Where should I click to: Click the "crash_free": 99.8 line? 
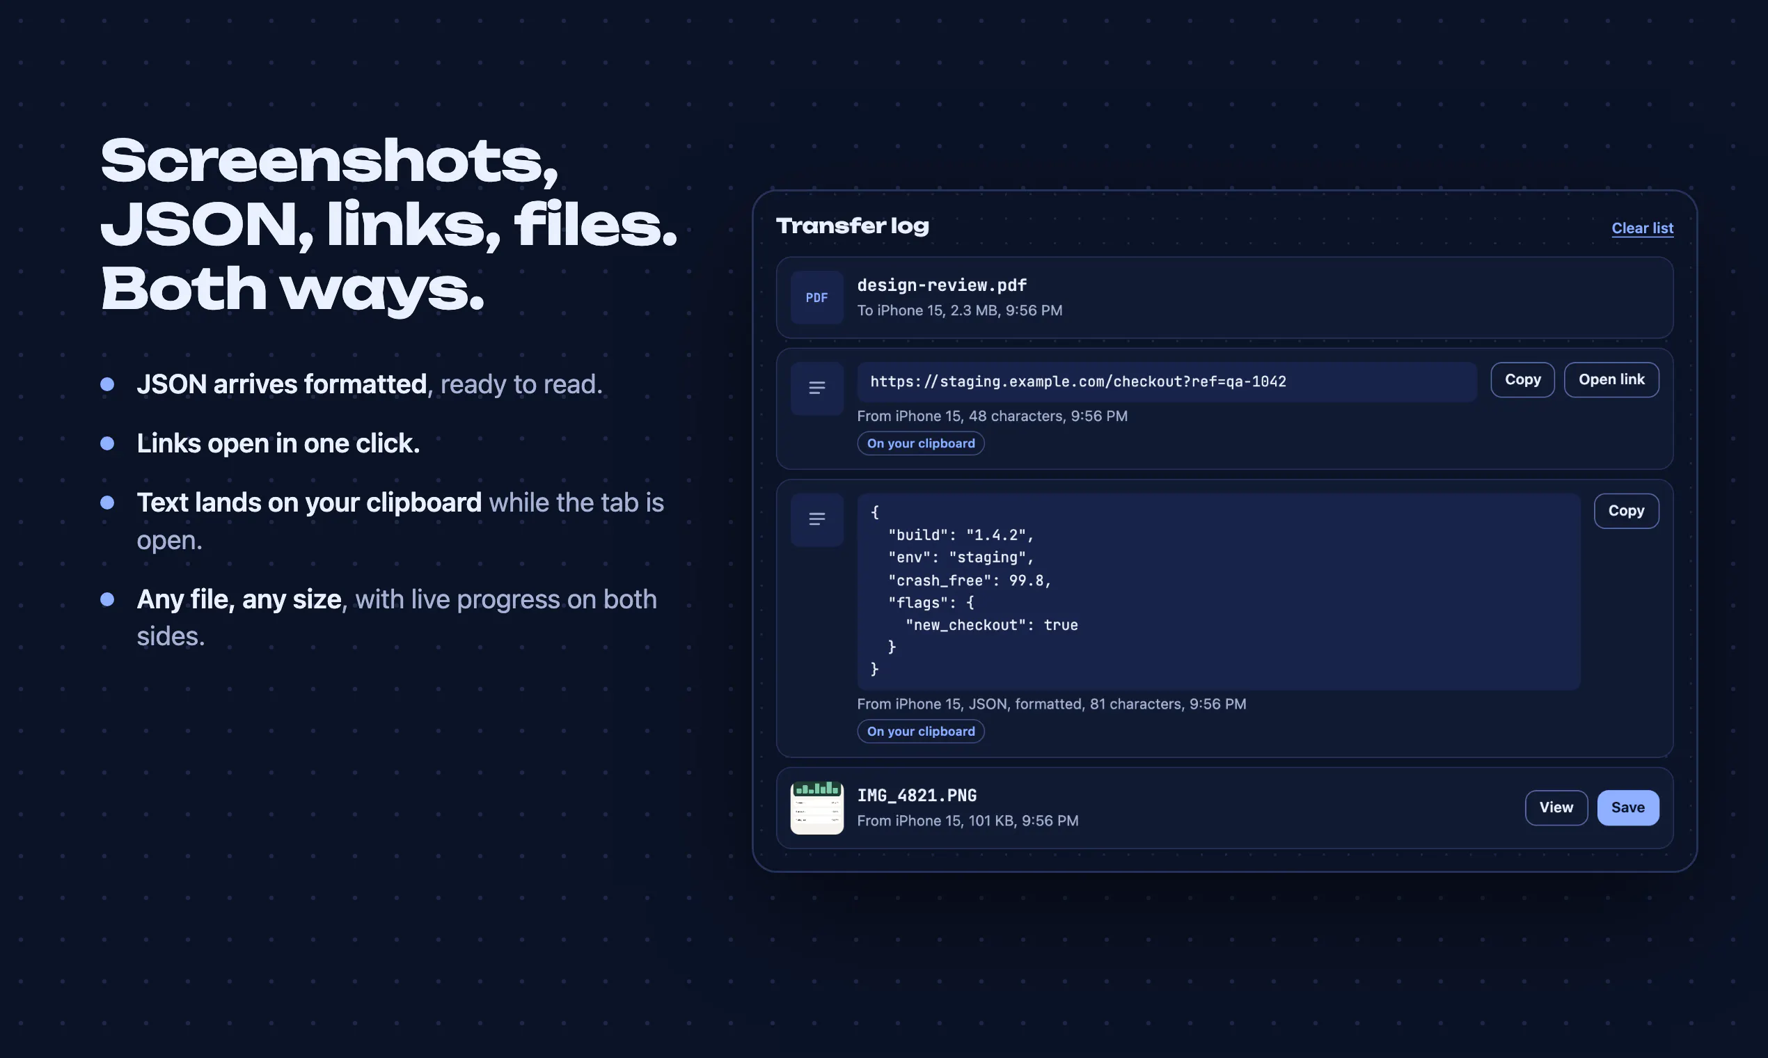coord(970,581)
